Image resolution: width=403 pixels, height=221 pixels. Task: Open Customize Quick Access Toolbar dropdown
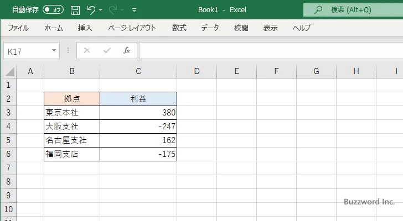pos(134,10)
